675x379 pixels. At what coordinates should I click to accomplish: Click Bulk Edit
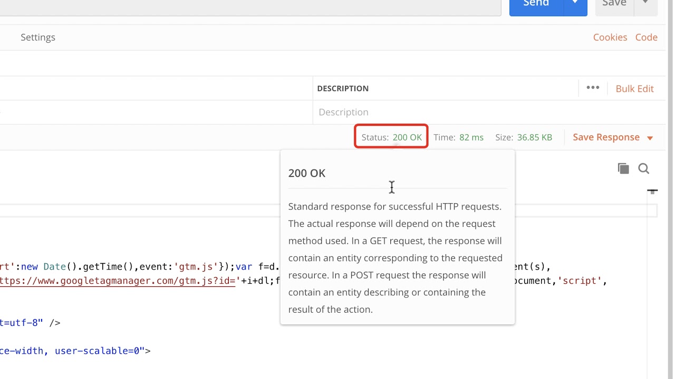[634, 88]
